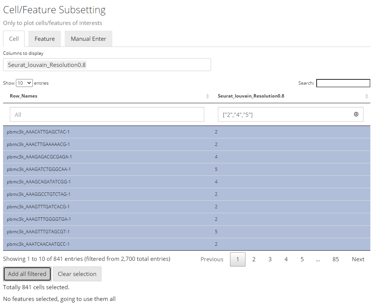Go to page 85
The height and width of the screenshot is (307, 373).
(336, 259)
